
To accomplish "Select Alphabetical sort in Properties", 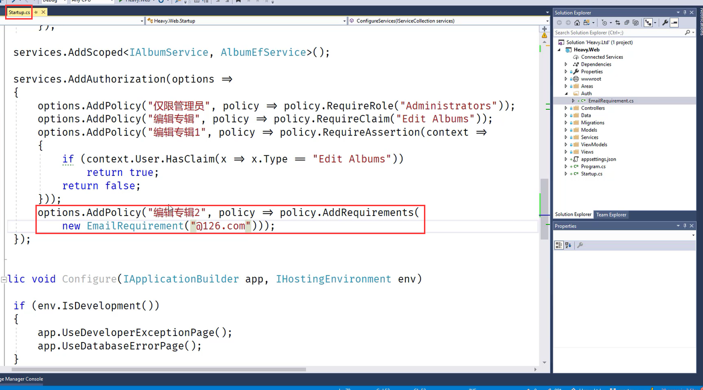I will (x=568, y=245).
